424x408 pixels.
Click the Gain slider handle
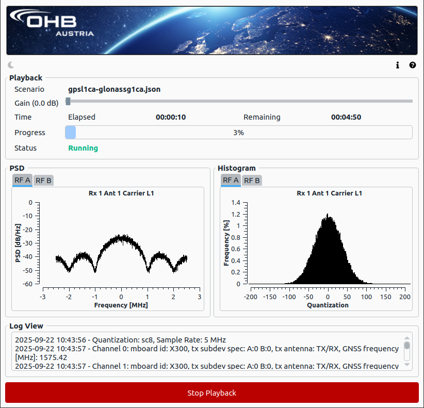(68, 101)
